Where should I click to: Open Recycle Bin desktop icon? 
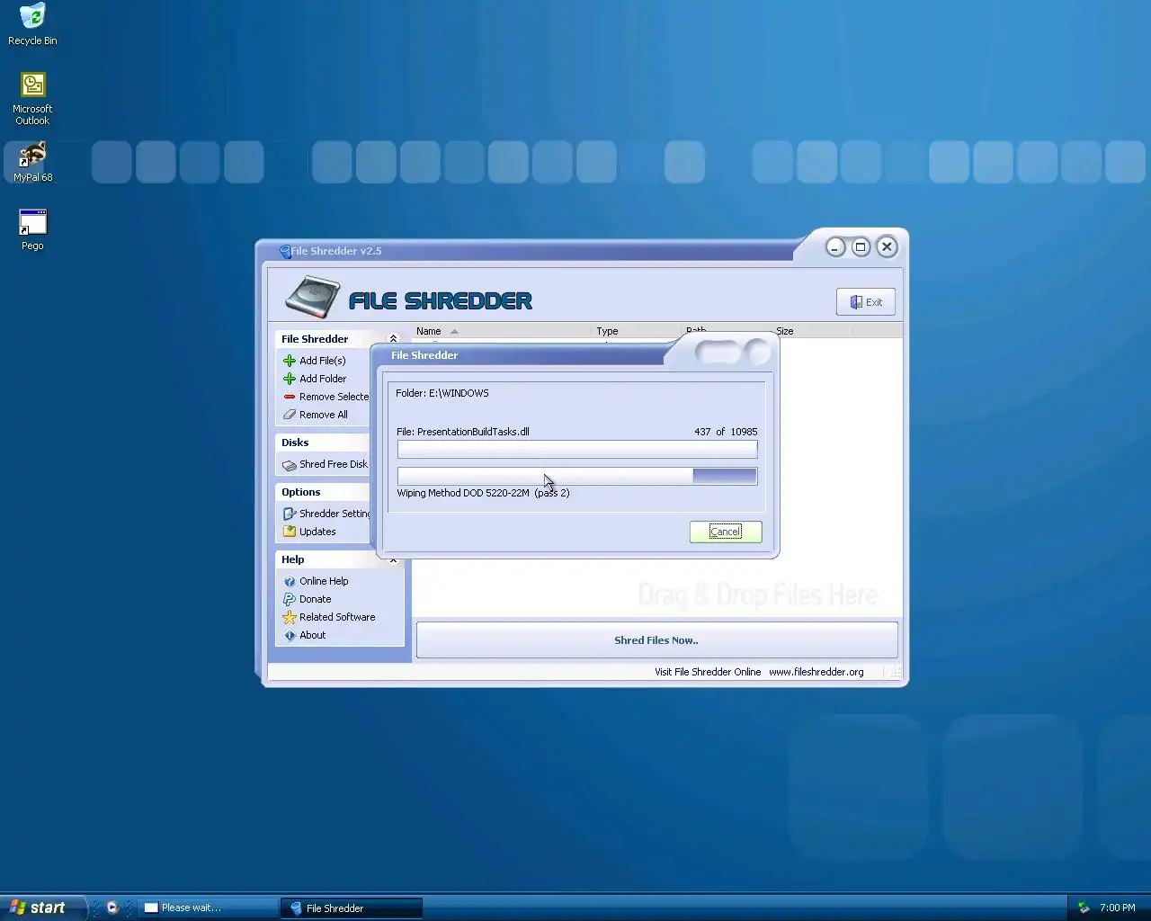32,24
